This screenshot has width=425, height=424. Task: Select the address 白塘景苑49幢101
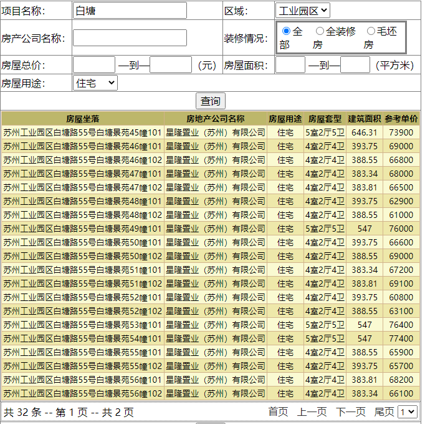pyautogui.click(x=82, y=229)
